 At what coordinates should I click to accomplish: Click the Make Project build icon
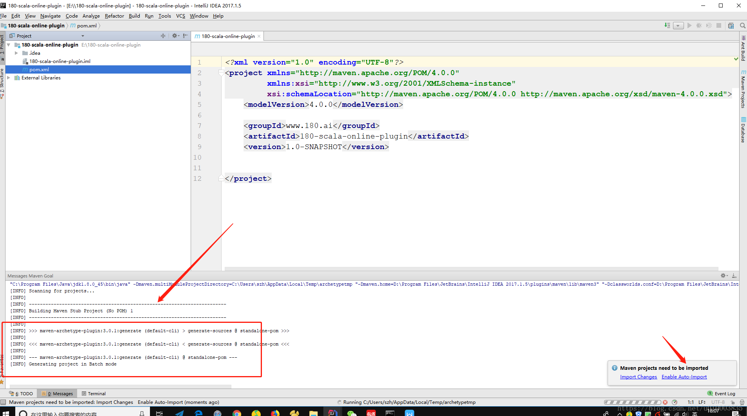pyautogui.click(x=667, y=25)
